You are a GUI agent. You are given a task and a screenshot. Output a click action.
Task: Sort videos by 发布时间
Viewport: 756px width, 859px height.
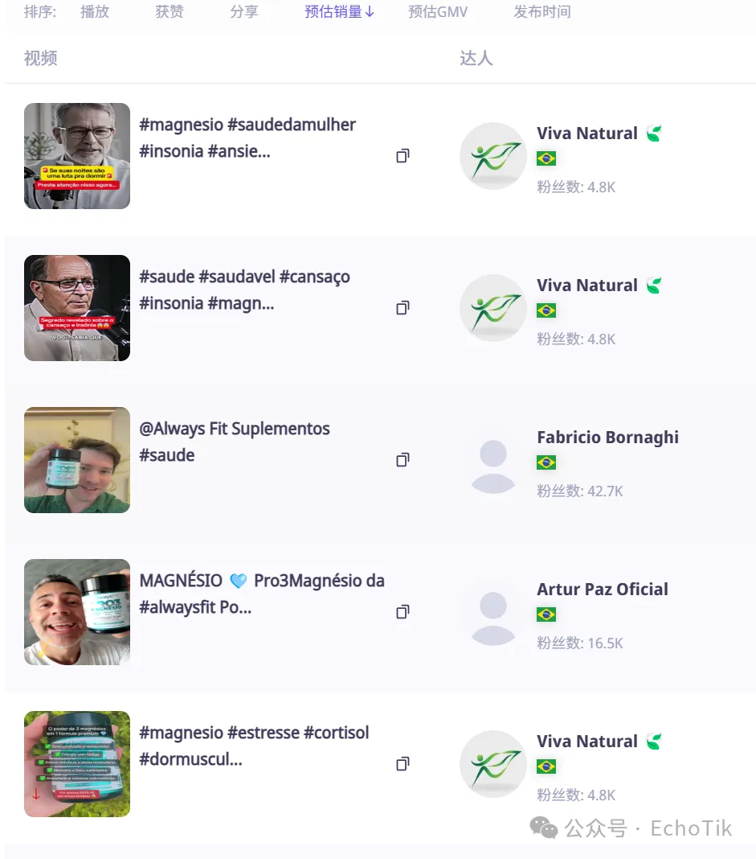pyautogui.click(x=542, y=12)
